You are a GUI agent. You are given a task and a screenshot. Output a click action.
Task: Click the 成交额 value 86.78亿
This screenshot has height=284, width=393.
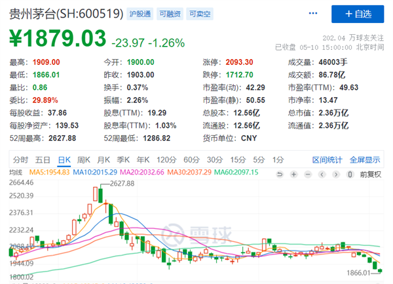tap(332, 75)
